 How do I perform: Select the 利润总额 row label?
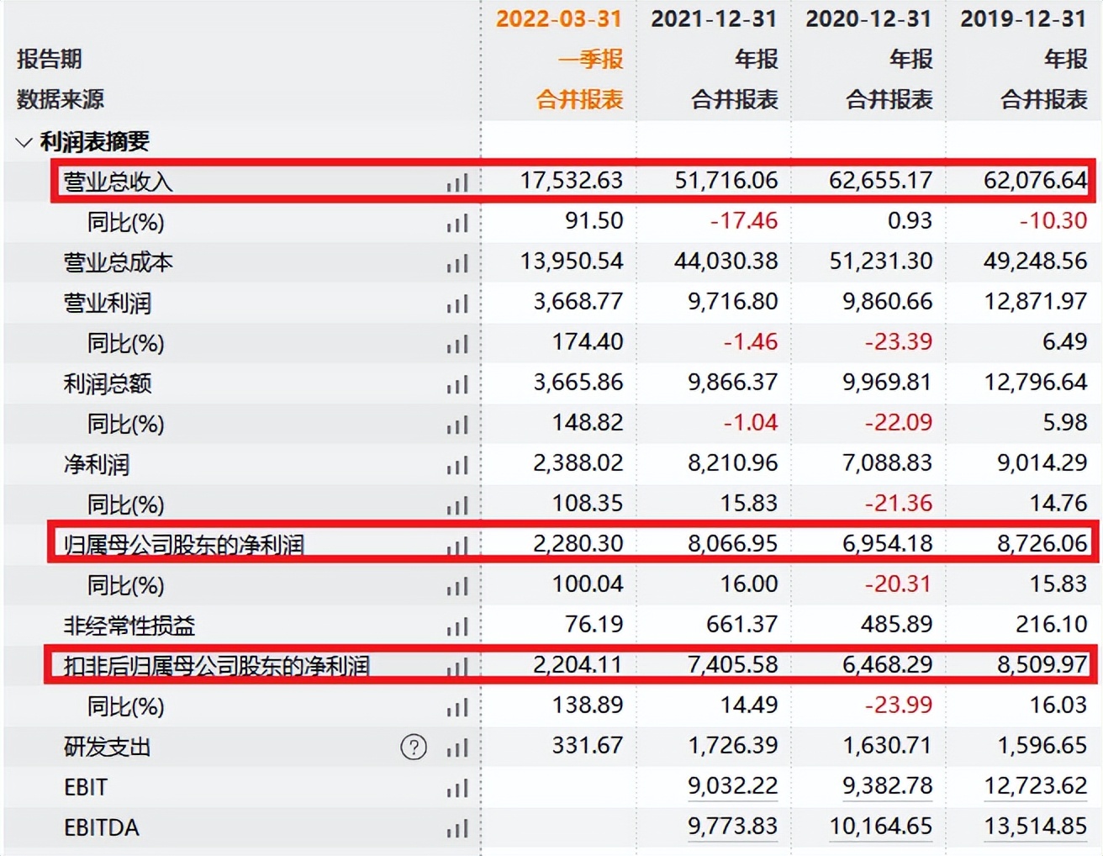coord(108,383)
